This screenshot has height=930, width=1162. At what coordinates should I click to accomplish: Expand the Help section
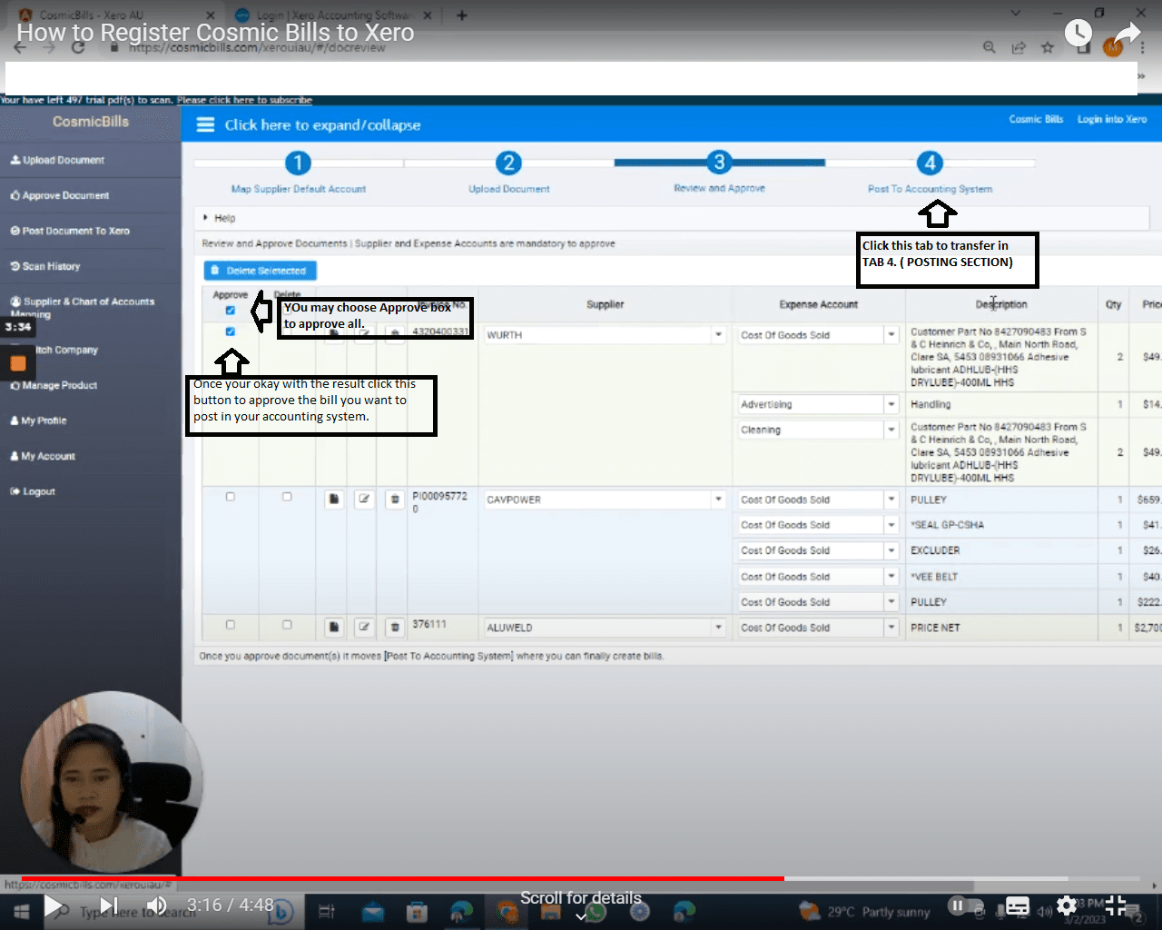click(x=219, y=218)
